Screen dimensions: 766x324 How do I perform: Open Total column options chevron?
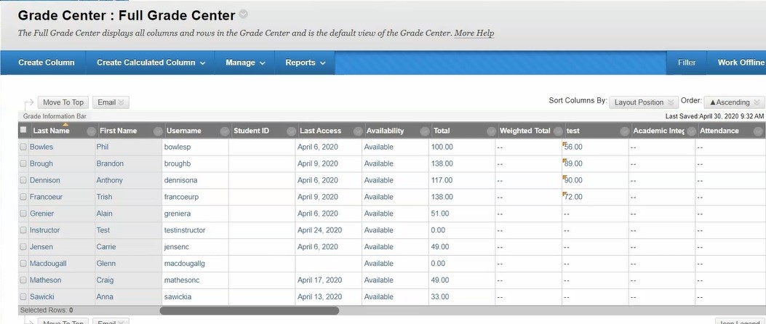[x=492, y=131]
